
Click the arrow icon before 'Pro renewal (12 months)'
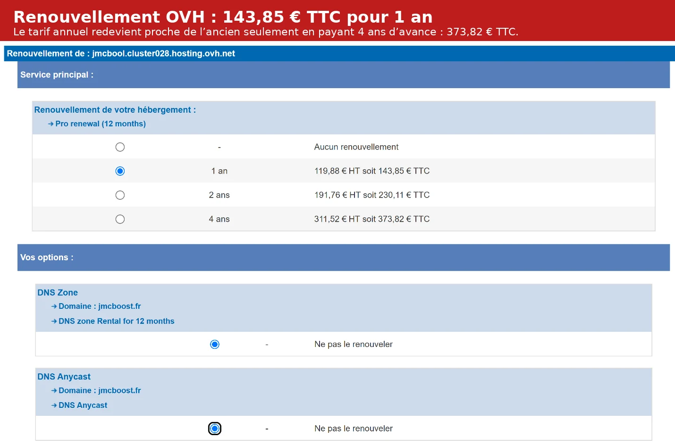[x=51, y=124]
